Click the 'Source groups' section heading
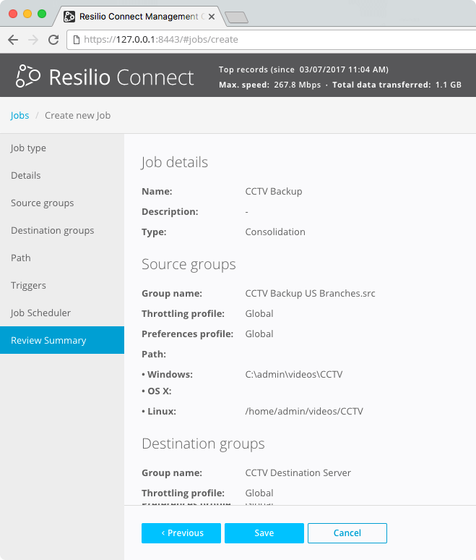476x560 pixels. click(x=189, y=265)
